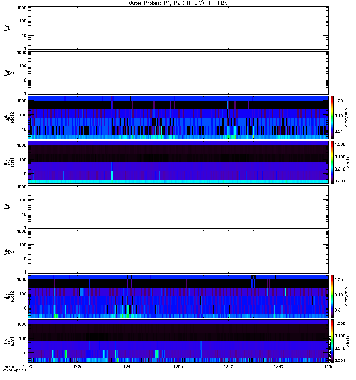Click the <|mV/m|> unit label beside thc edc12
The width and height of the screenshot is (356, 380).
346,296
